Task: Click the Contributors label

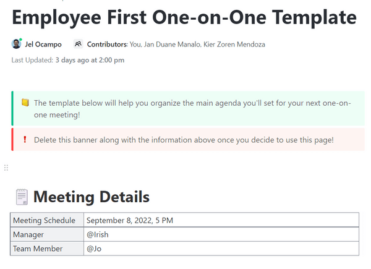Action: coord(107,45)
